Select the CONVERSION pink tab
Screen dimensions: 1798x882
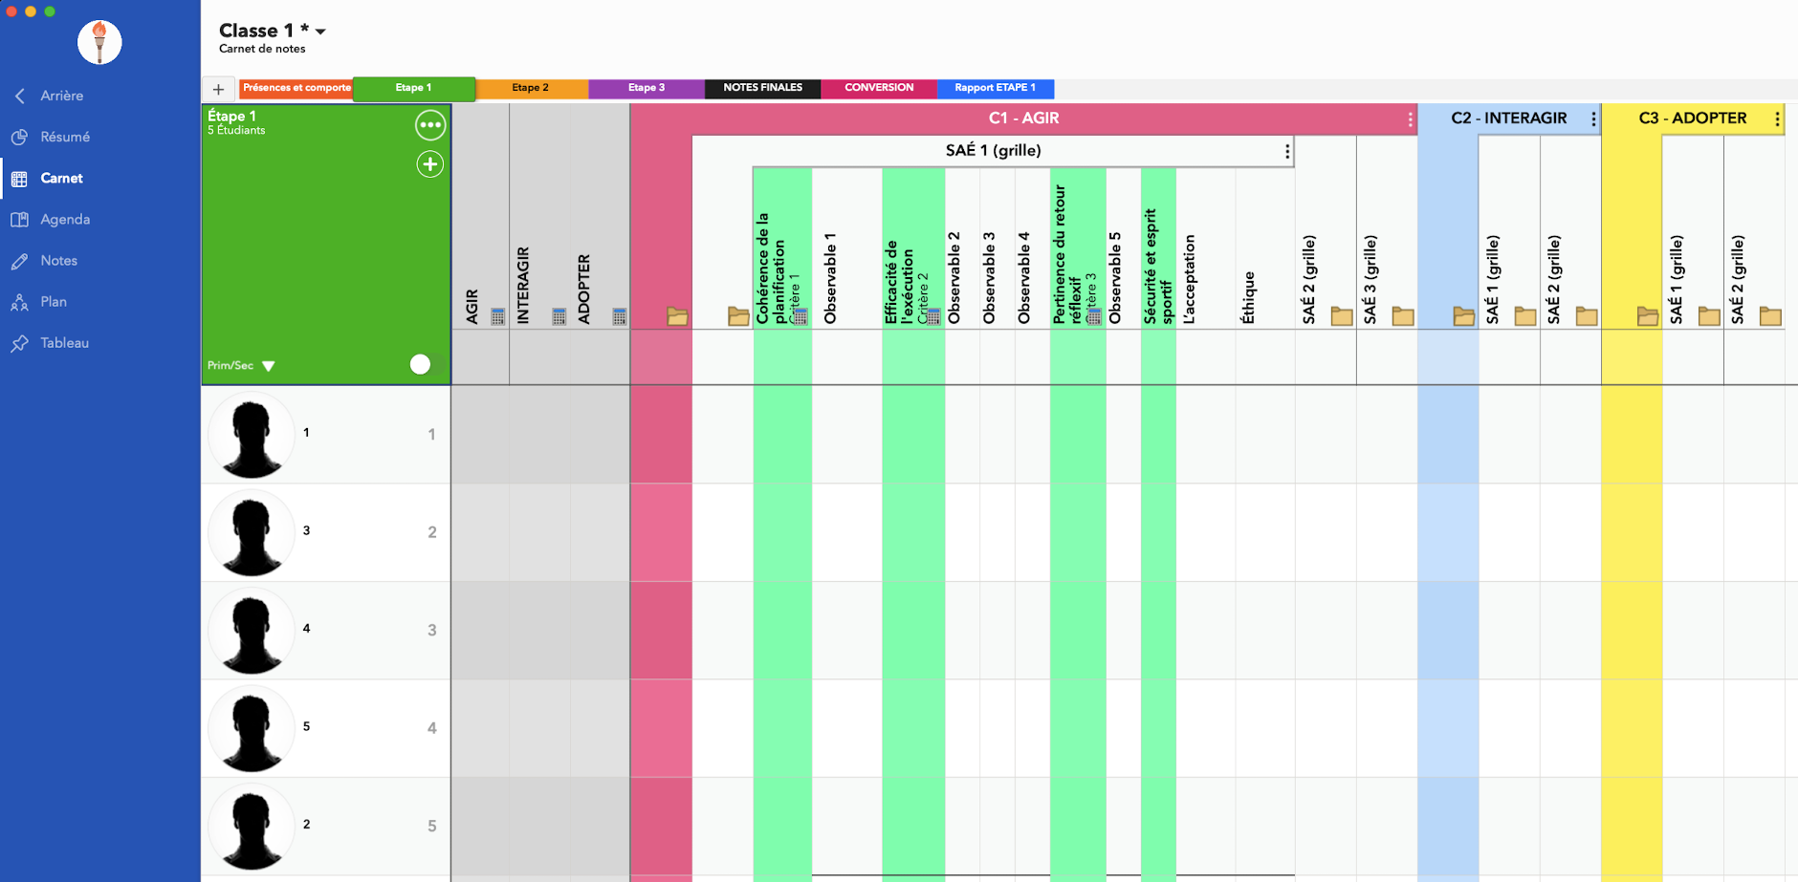[x=879, y=88]
